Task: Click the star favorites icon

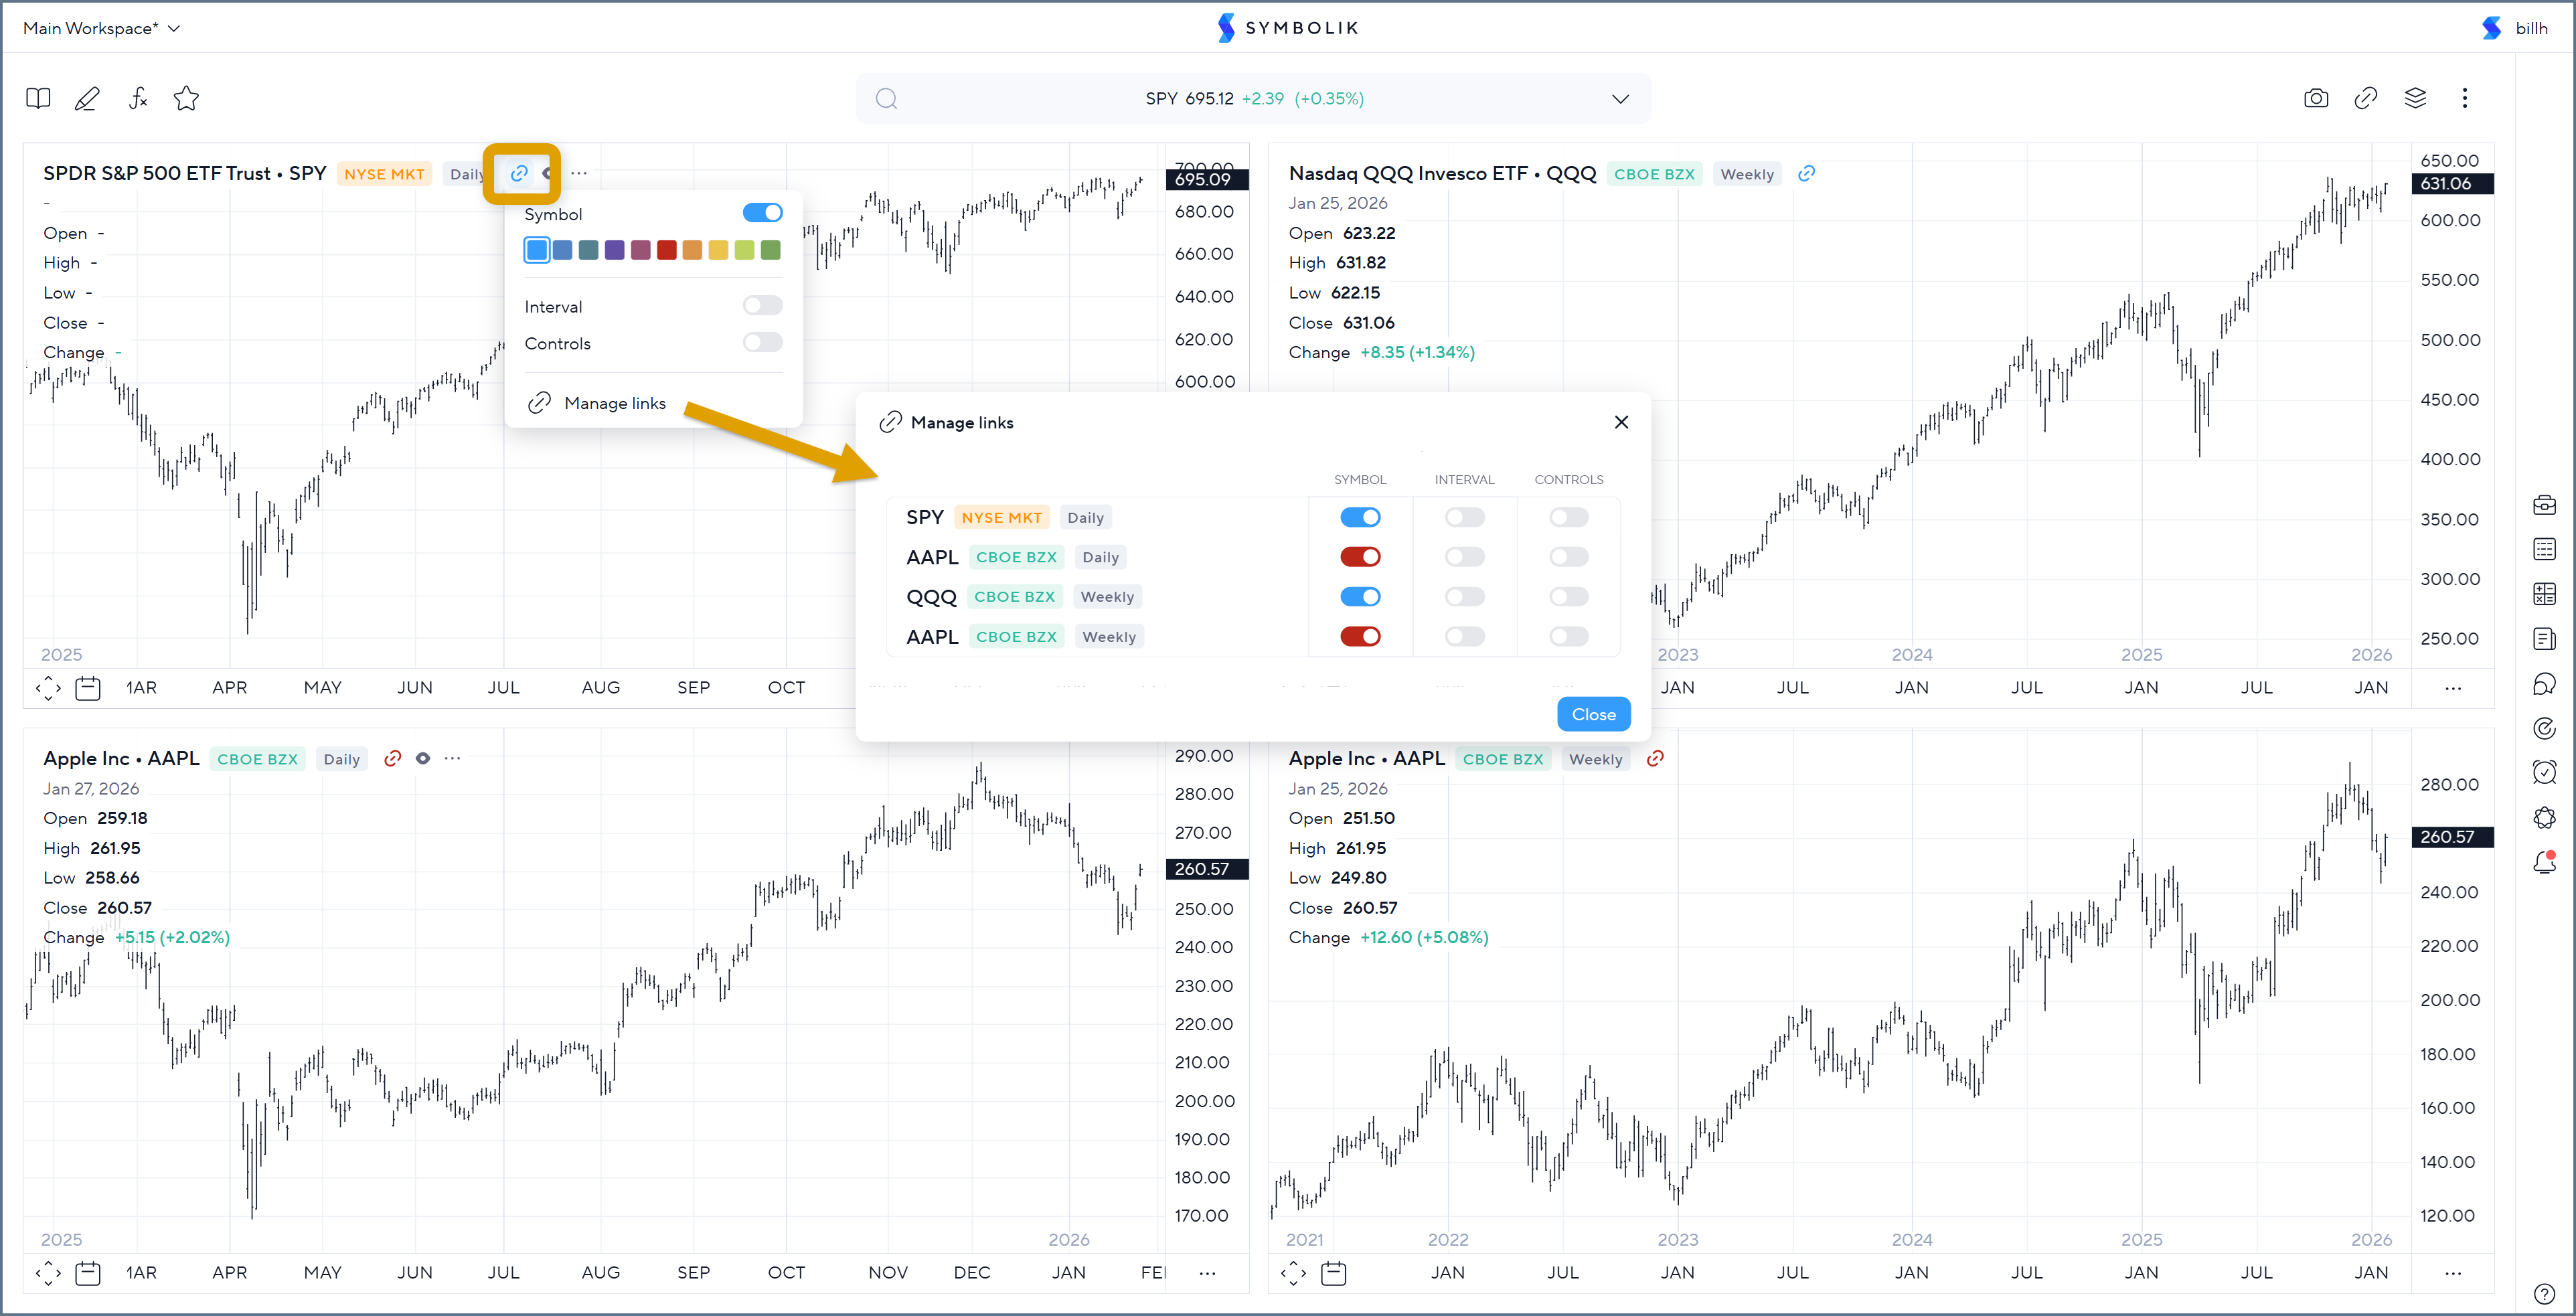Action: (x=186, y=98)
